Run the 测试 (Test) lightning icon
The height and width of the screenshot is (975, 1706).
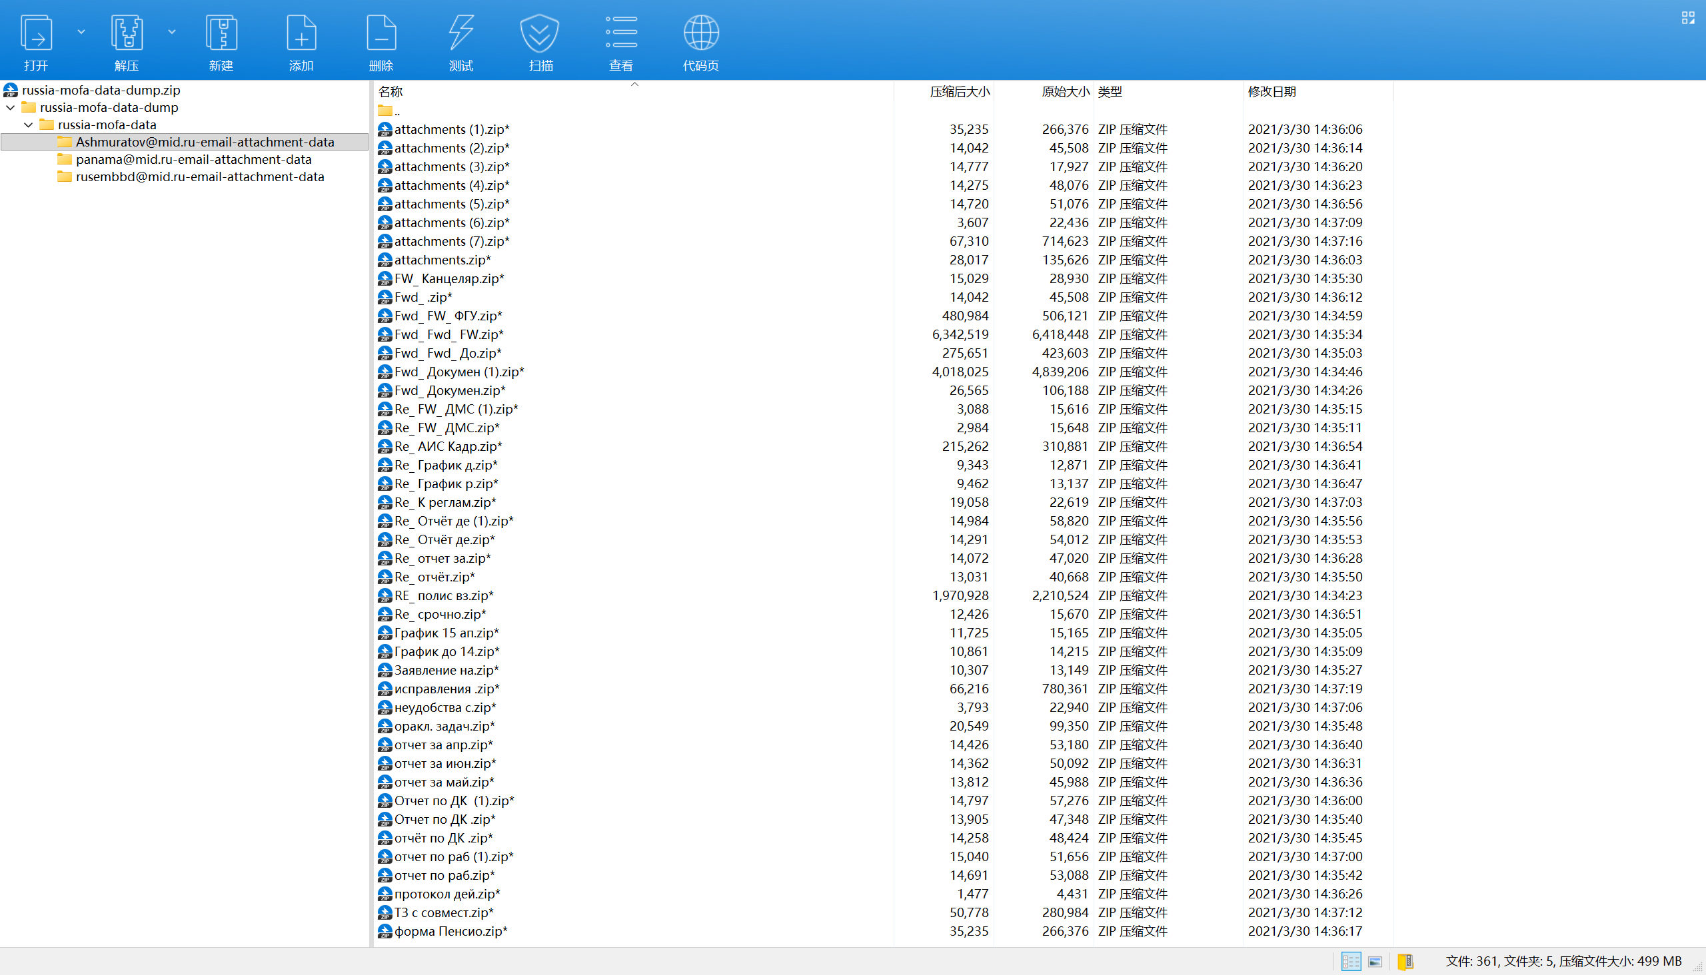point(461,33)
